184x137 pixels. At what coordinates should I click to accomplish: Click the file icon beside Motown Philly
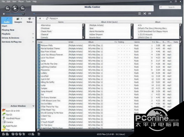click(x=39, y=45)
